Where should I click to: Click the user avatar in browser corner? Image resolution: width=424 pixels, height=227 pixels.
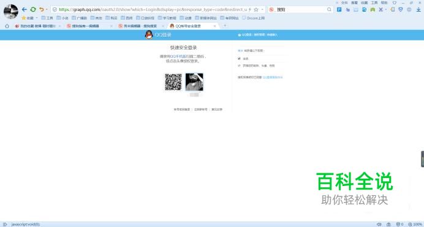(x=11, y=12)
